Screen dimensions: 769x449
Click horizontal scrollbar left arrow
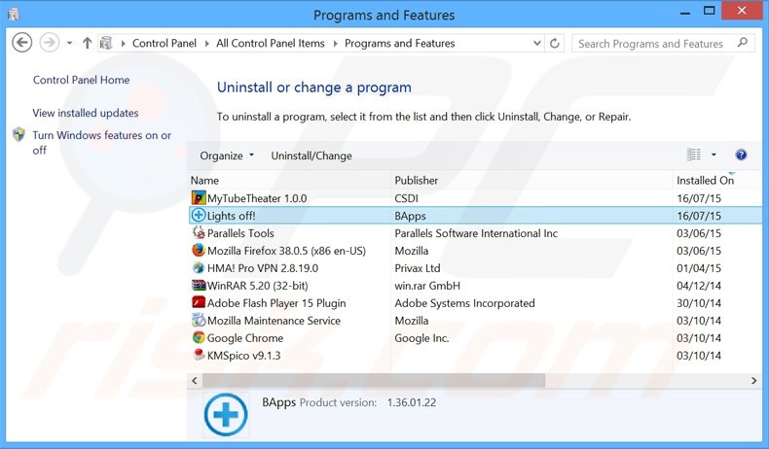pyautogui.click(x=195, y=380)
